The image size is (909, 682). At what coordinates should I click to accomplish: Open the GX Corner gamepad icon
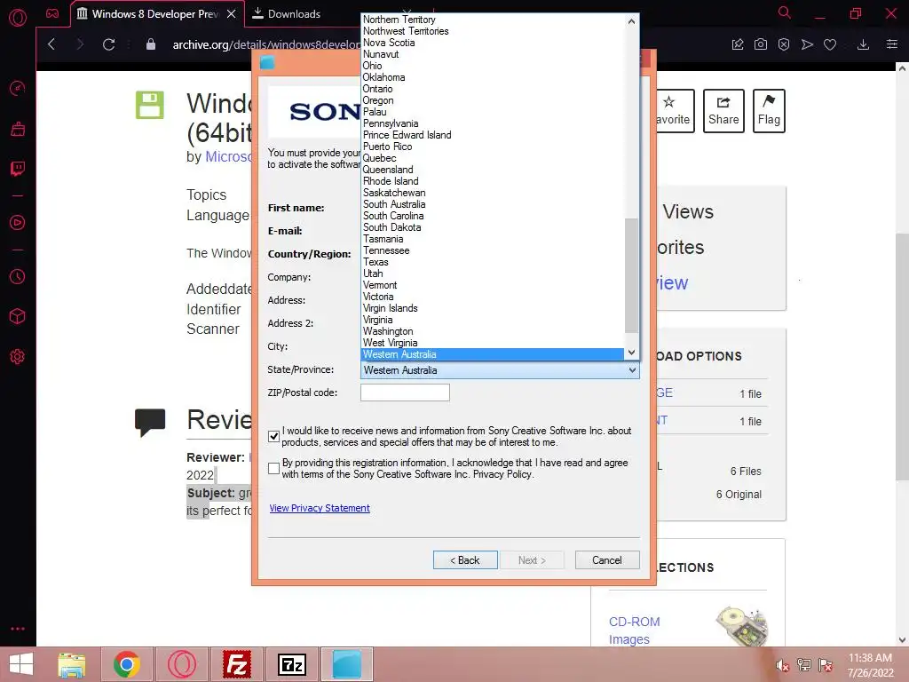click(52, 13)
